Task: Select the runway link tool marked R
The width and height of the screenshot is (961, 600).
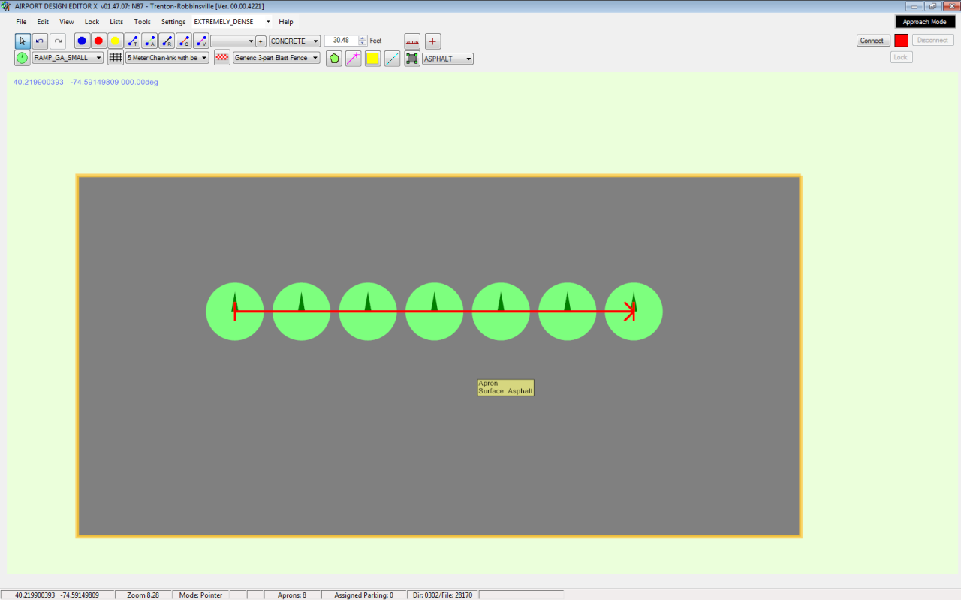Action: pos(167,41)
